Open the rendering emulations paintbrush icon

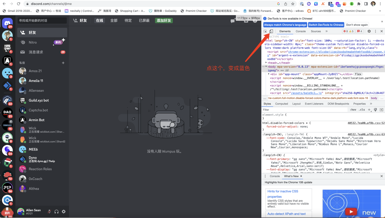pos(375,110)
